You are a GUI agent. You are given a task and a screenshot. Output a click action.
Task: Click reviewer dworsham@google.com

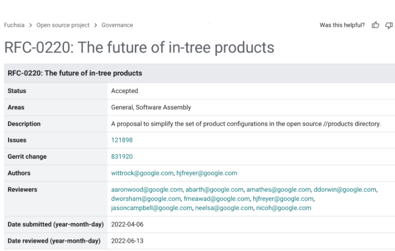point(146,199)
